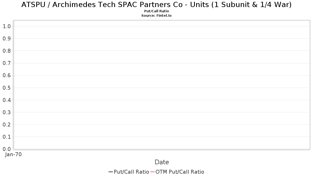Click the 0.2 y-axis tick label
The image size is (313, 176).
point(7,125)
